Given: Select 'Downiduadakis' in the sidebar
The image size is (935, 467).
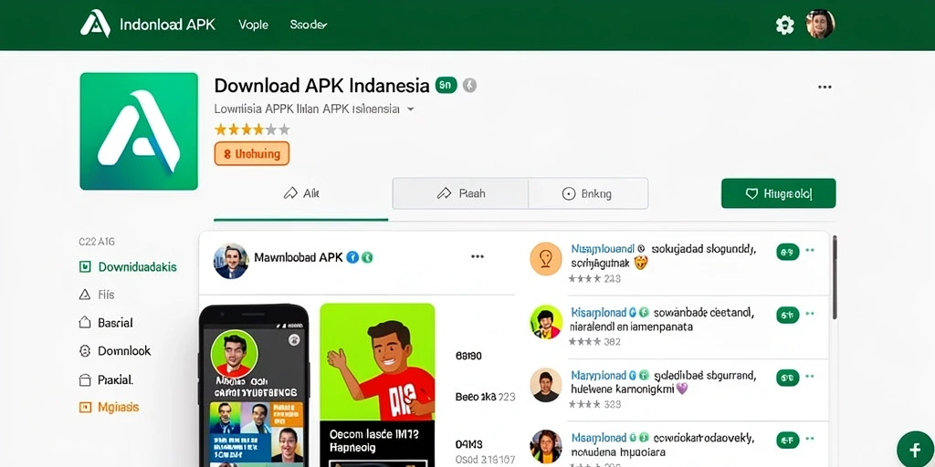Looking at the screenshot, I should (137, 267).
